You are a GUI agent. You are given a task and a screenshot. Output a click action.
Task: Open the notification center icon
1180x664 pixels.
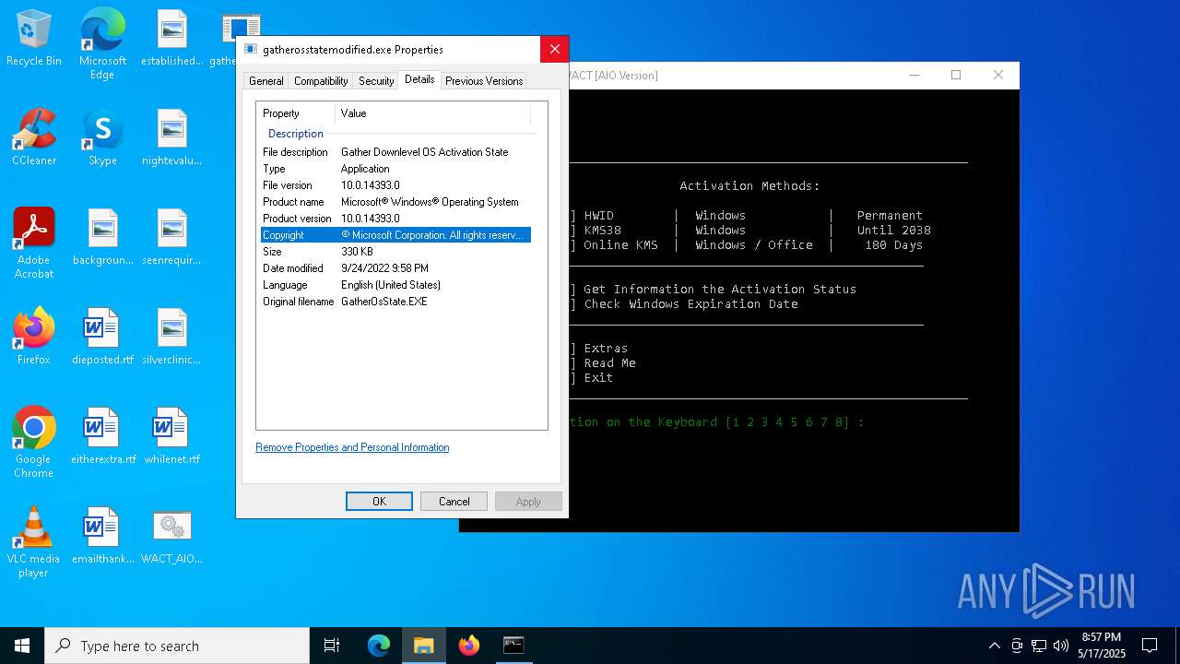(1150, 646)
